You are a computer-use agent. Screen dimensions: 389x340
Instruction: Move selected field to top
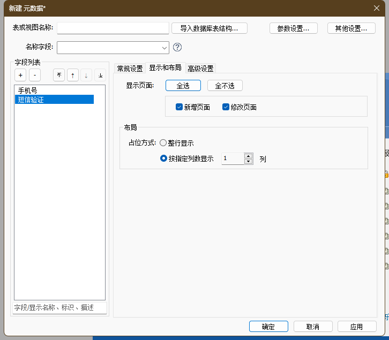(59, 75)
